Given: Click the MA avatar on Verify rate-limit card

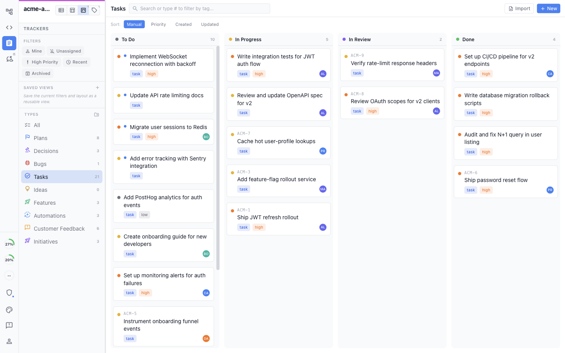Looking at the screenshot, I should (436, 73).
